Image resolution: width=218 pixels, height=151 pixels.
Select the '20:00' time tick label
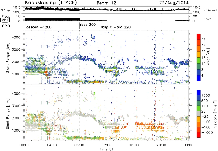161,145
